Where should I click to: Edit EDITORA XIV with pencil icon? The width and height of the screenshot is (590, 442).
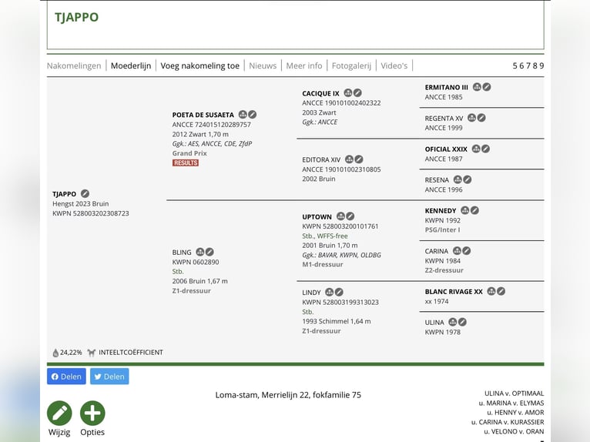[359, 159]
